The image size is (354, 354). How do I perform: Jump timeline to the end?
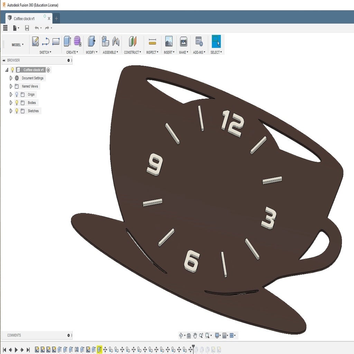[28, 350]
